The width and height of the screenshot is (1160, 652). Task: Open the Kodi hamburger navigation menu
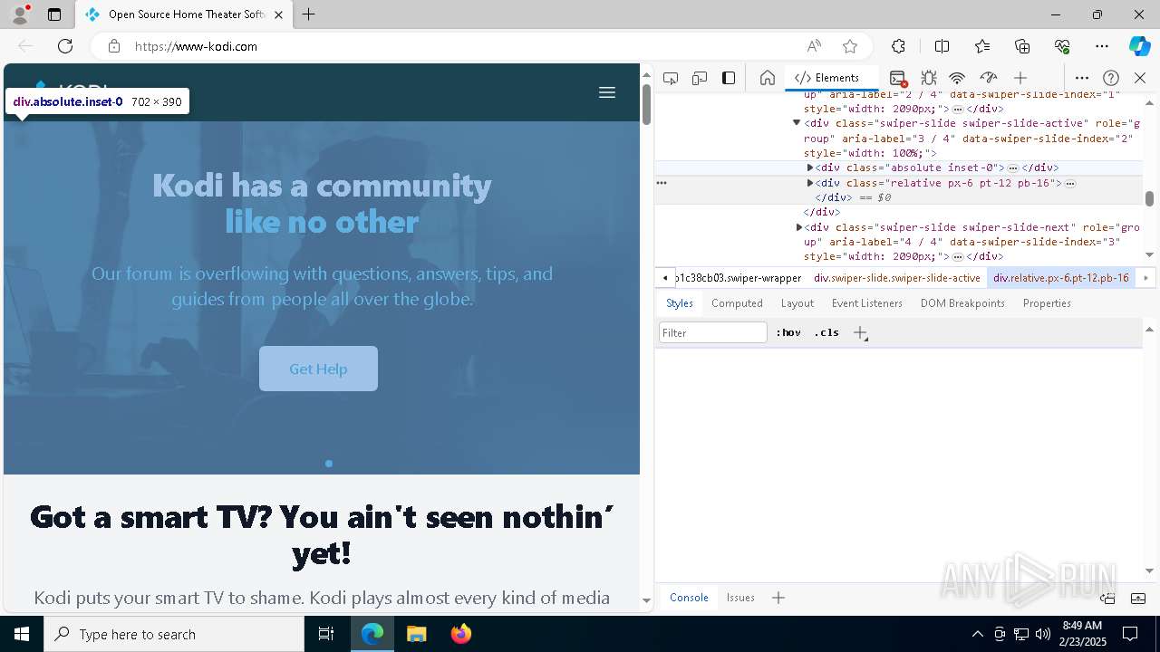(x=607, y=92)
